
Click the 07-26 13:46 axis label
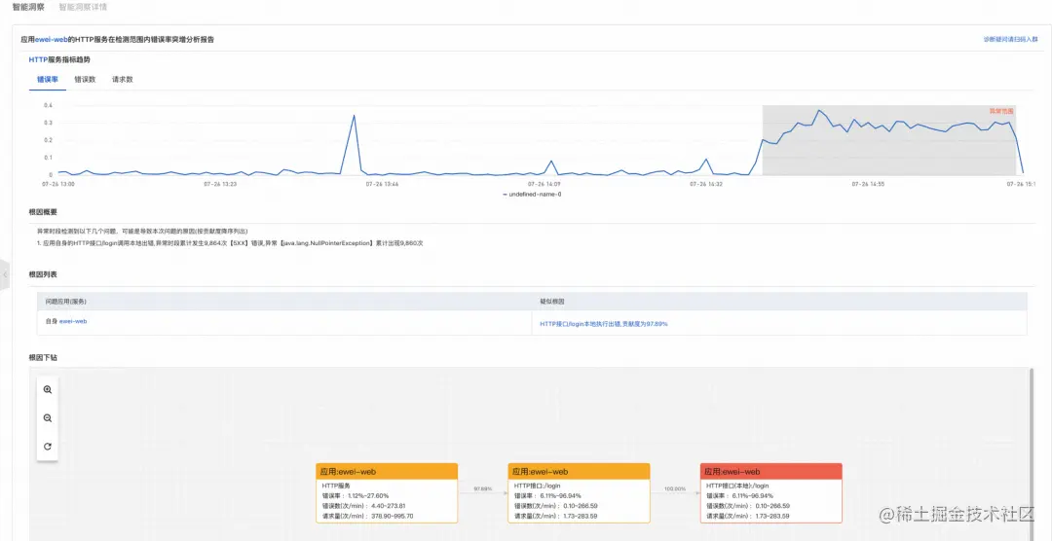point(383,183)
